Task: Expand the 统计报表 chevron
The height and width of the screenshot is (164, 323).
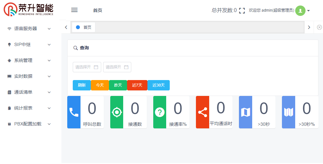Action: (x=49, y=108)
